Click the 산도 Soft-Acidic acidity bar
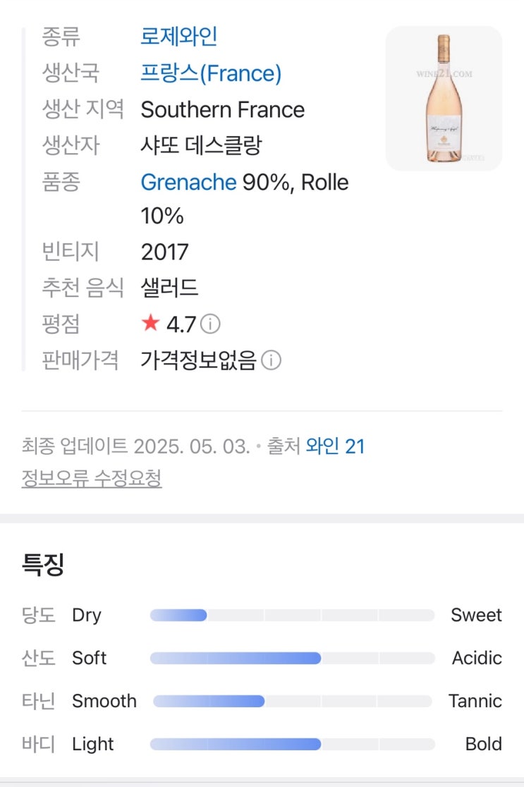The height and width of the screenshot is (787, 524). [x=292, y=658]
